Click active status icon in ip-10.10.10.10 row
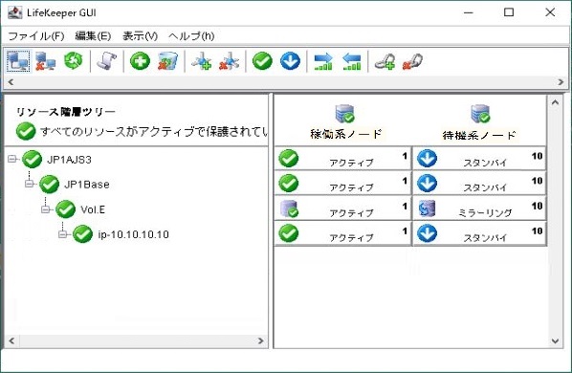 (x=289, y=233)
